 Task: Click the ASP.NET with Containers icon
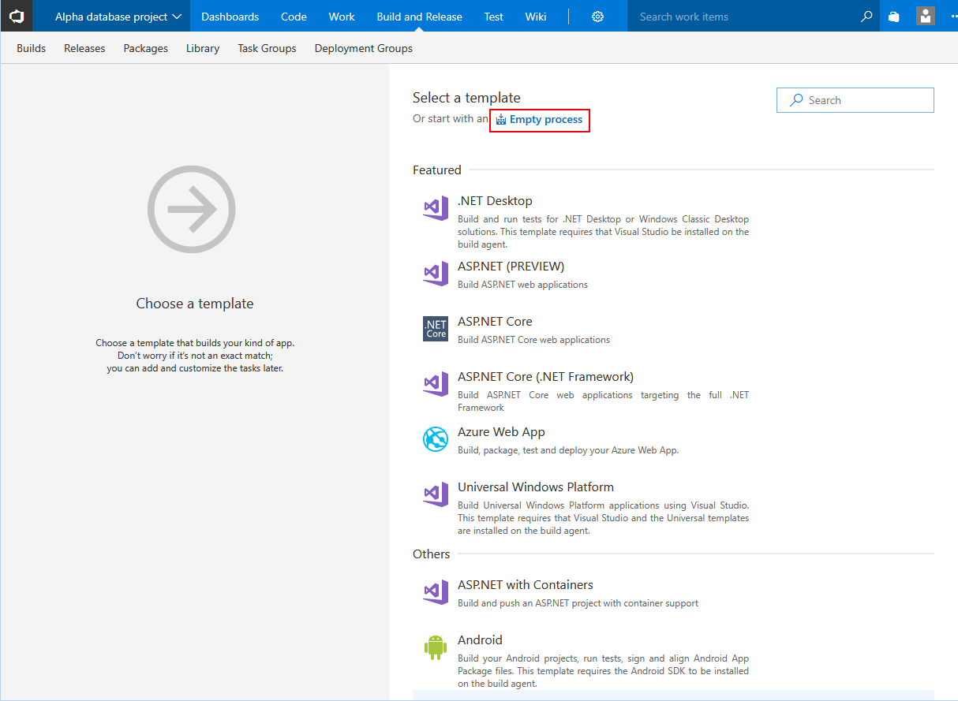436,592
